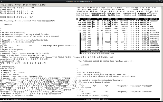Screen dimensions: 163x102
Task: Click the '%Cpu(s): 13.8 us' line
Action: 117,11
